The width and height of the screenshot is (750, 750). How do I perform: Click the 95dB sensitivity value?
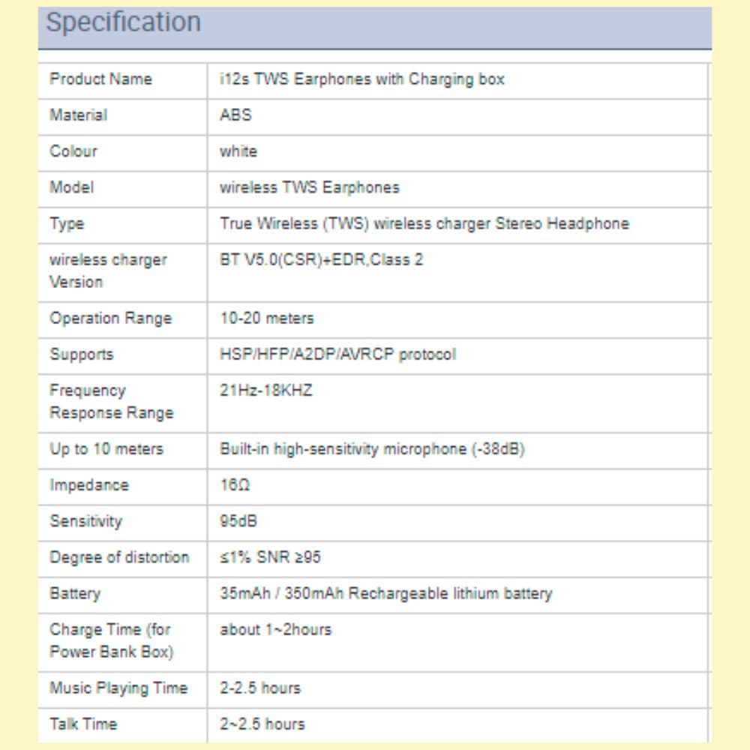(238, 521)
